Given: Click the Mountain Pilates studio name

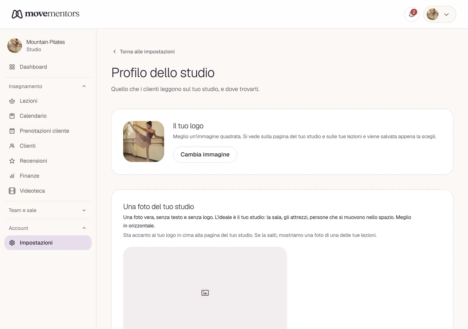Looking at the screenshot, I should pyautogui.click(x=46, y=42).
